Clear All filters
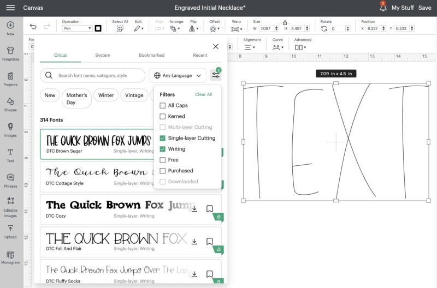This screenshot has height=288, width=437. (x=203, y=94)
